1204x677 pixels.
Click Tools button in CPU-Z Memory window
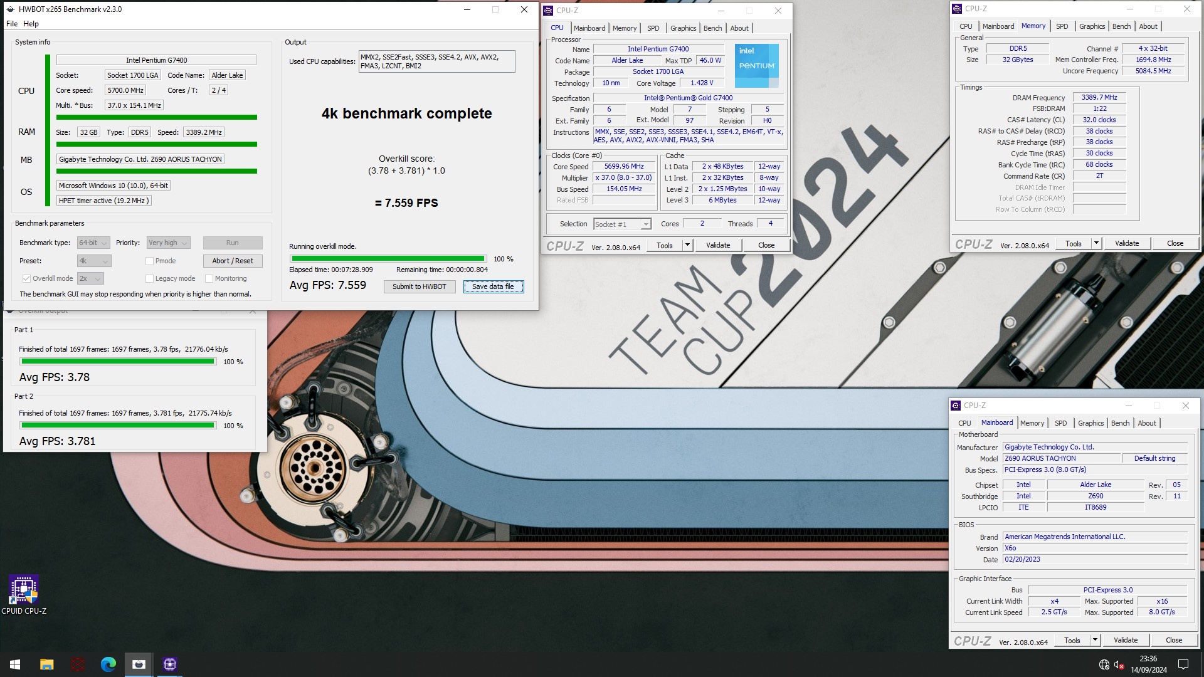click(x=1074, y=243)
